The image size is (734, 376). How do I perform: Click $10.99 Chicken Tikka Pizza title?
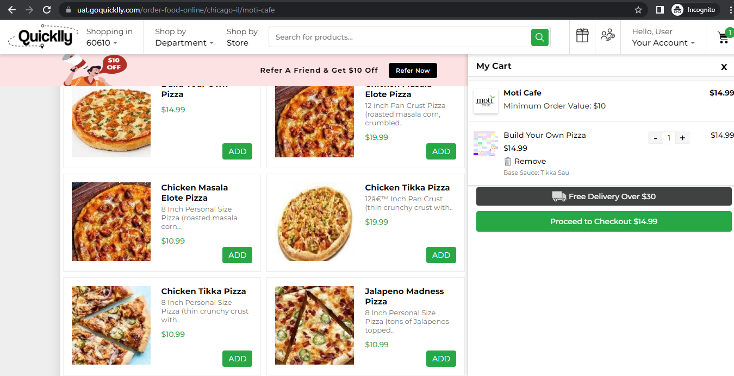[x=203, y=291]
